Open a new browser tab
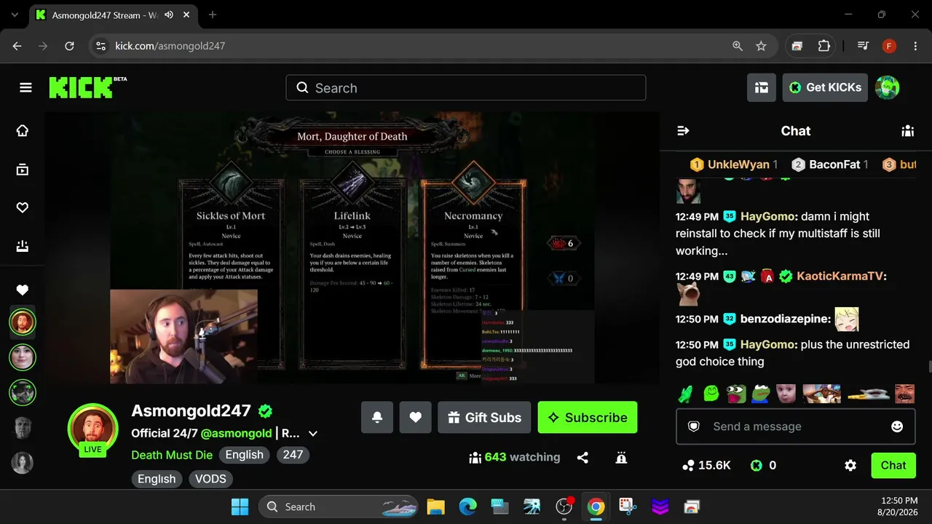 click(x=213, y=15)
